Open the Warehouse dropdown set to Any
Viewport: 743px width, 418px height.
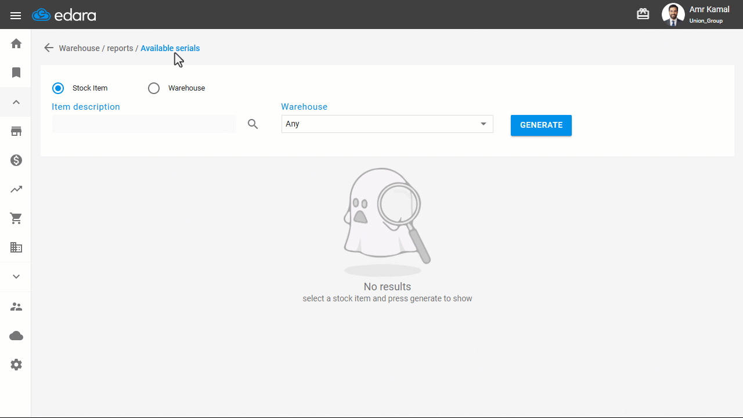pos(387,124)
